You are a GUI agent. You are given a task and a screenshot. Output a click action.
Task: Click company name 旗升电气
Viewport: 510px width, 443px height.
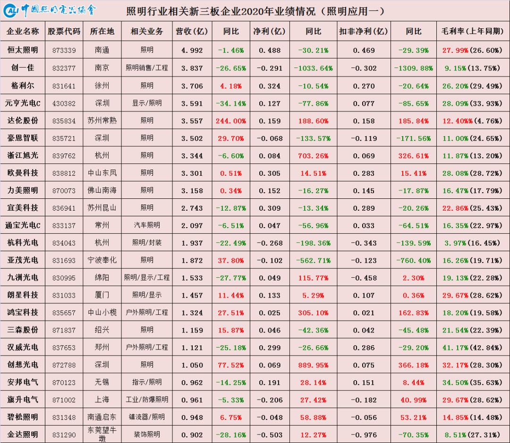[23, 400]
